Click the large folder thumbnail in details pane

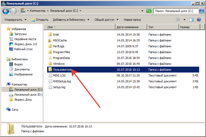click(11, 129)
